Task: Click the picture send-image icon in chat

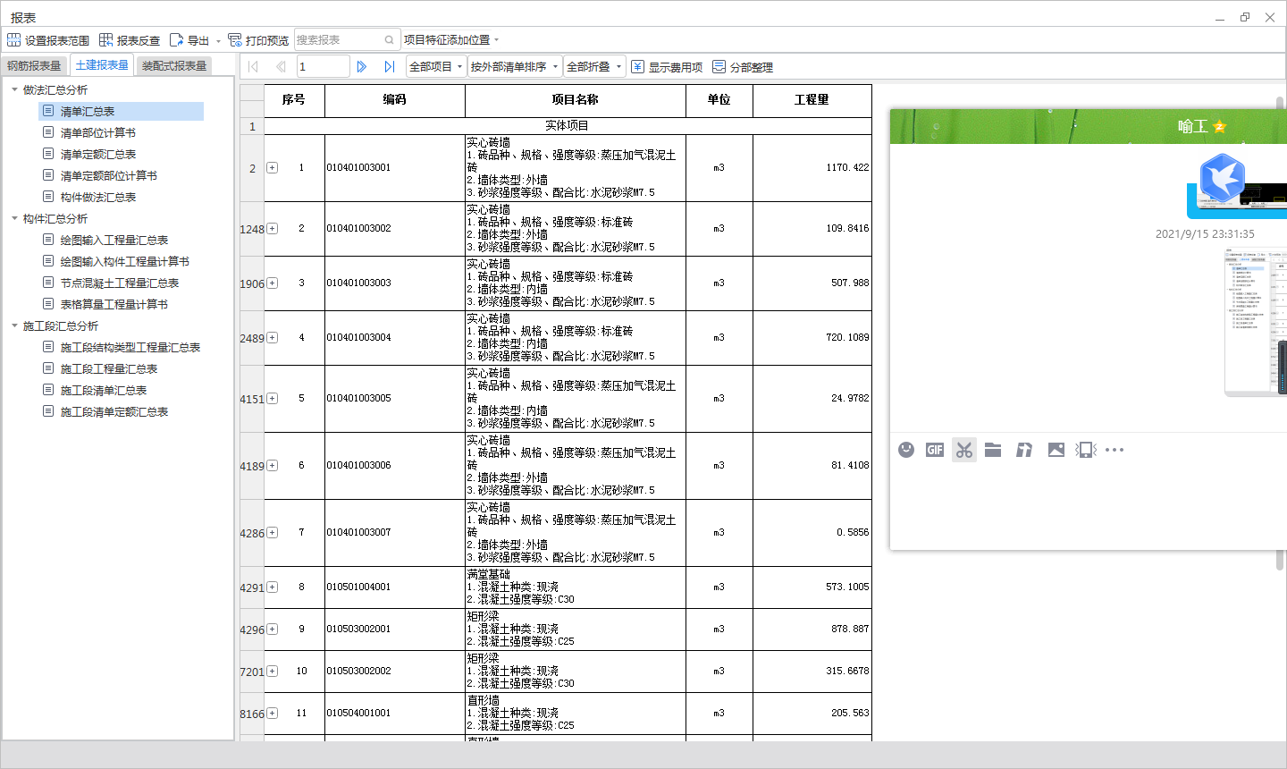Action: [x=1056, y=450]
